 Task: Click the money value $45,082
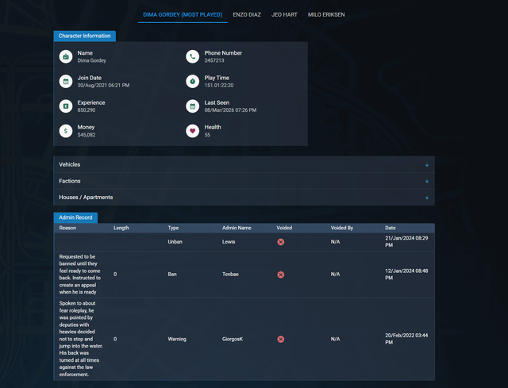87,135
